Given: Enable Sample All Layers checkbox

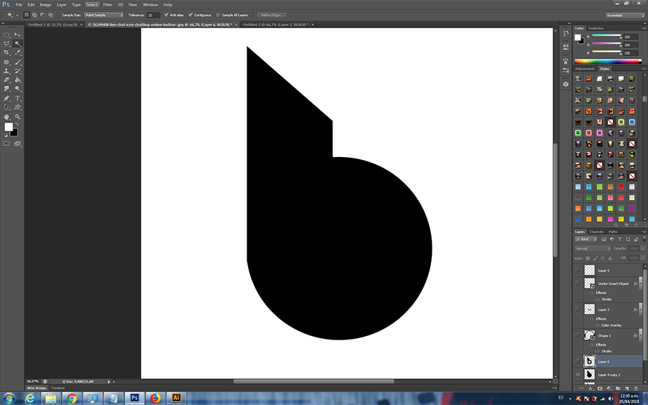Looking at the screenshot, I should 218,14.
